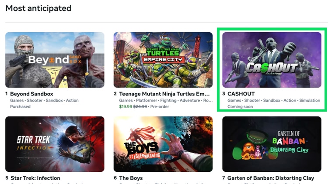Click the CASHOUT genre tags line
The image size is (328, 184).
274,100
